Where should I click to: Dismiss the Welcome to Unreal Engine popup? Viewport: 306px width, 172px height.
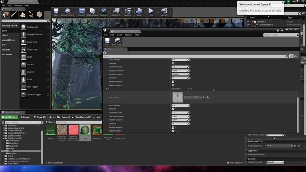tap(283, 3)
